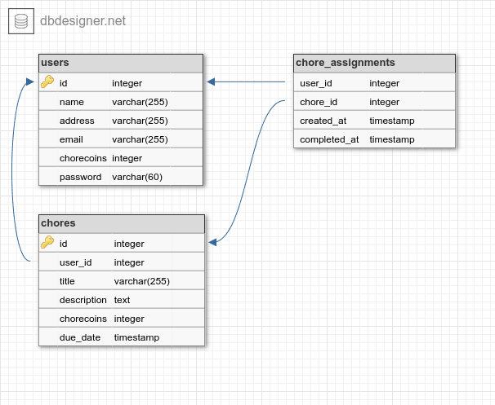This screenshot has height=405, width=495.
Task: Select the description field in chores table
Action: pos(122,300)
